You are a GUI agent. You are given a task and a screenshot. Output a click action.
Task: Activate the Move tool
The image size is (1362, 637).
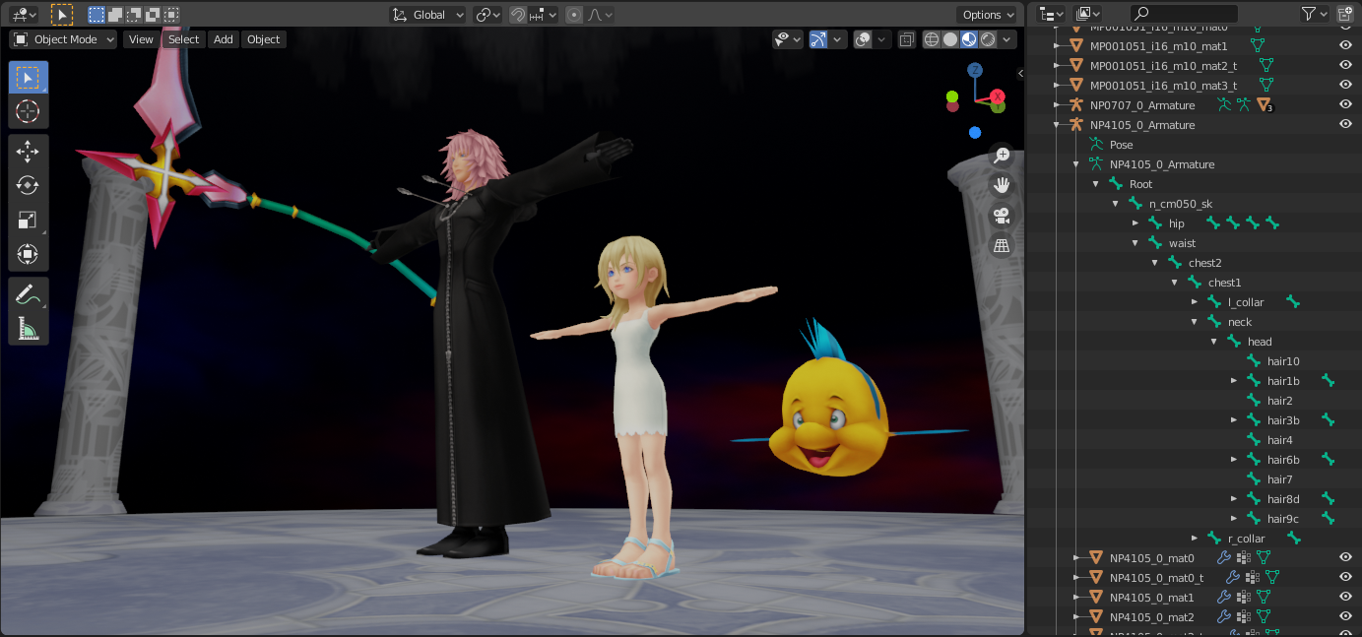[x=29, y=151]
